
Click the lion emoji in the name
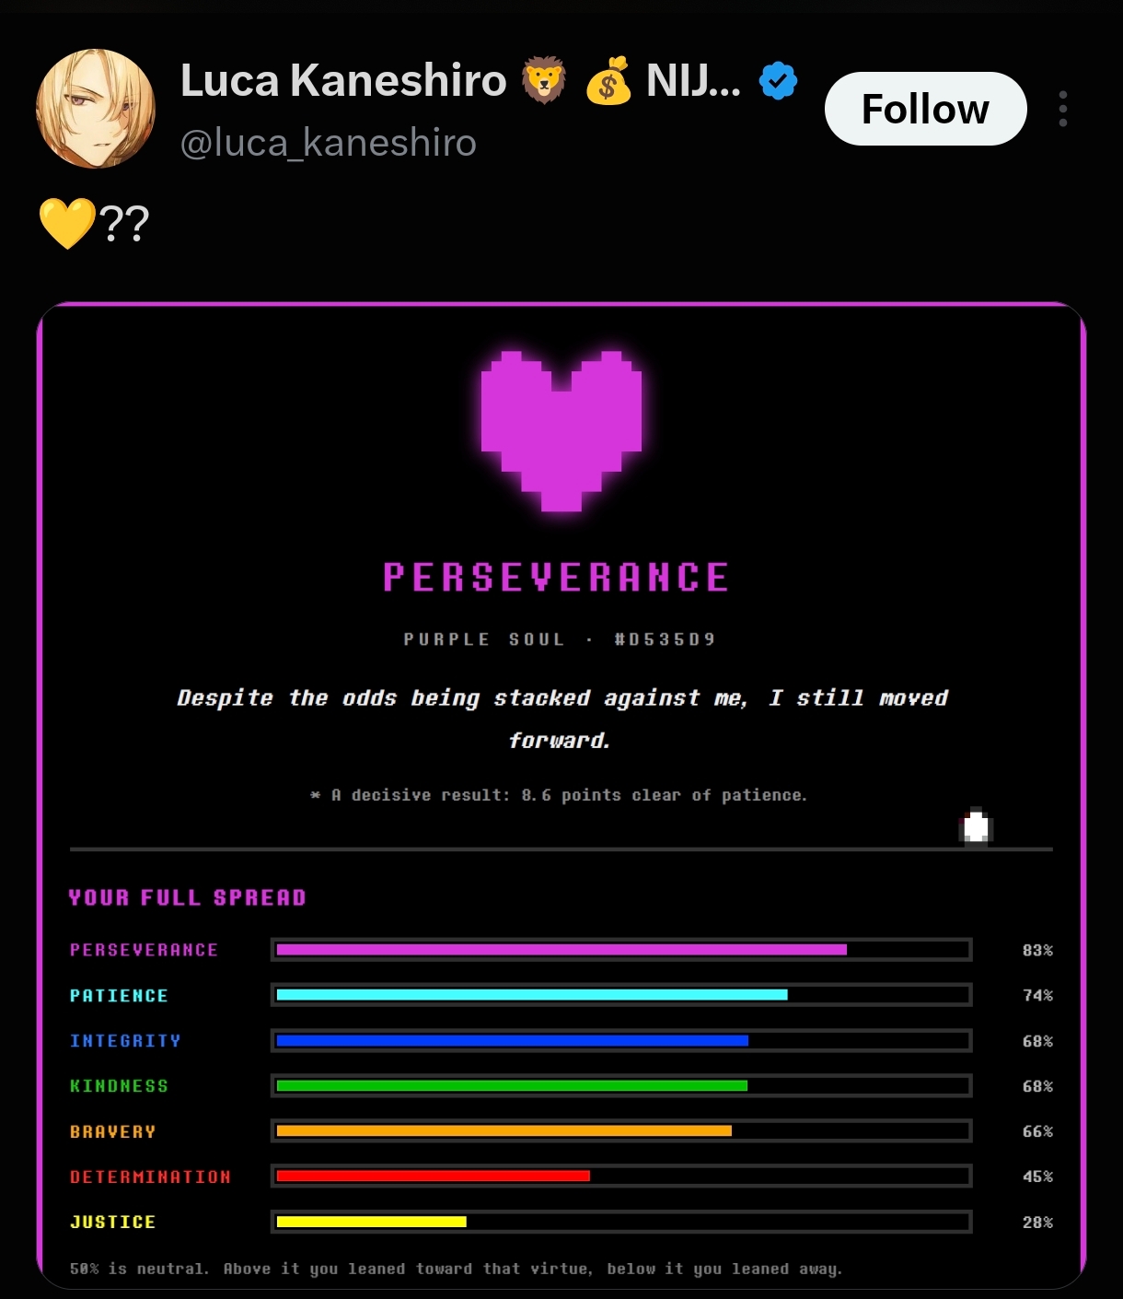(x=544, y=80)
